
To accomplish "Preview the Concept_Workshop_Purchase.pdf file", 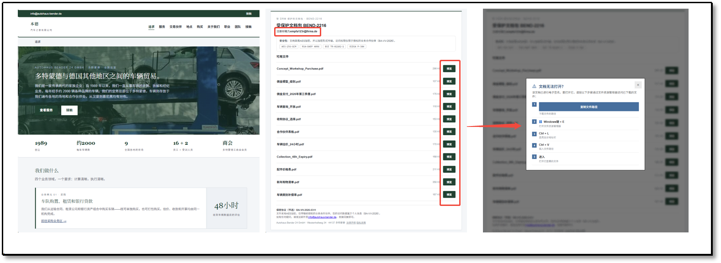I will point(449,69).
